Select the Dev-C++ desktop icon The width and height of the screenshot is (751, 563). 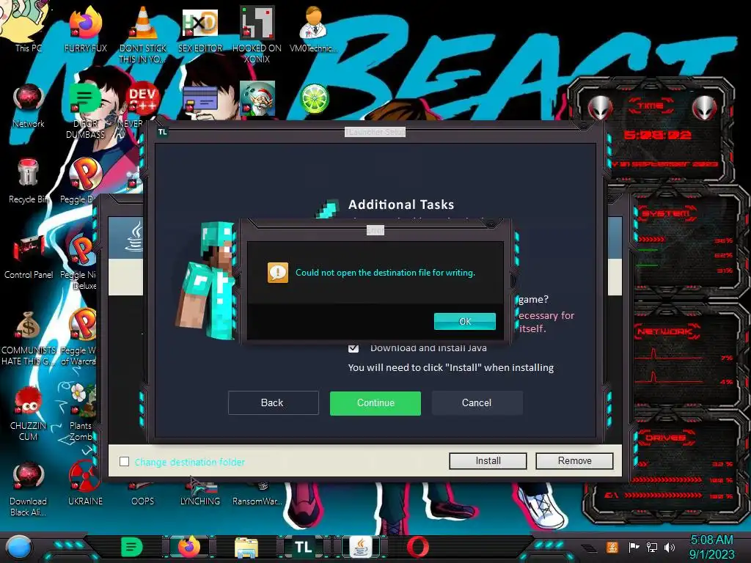tap(142, 98)
